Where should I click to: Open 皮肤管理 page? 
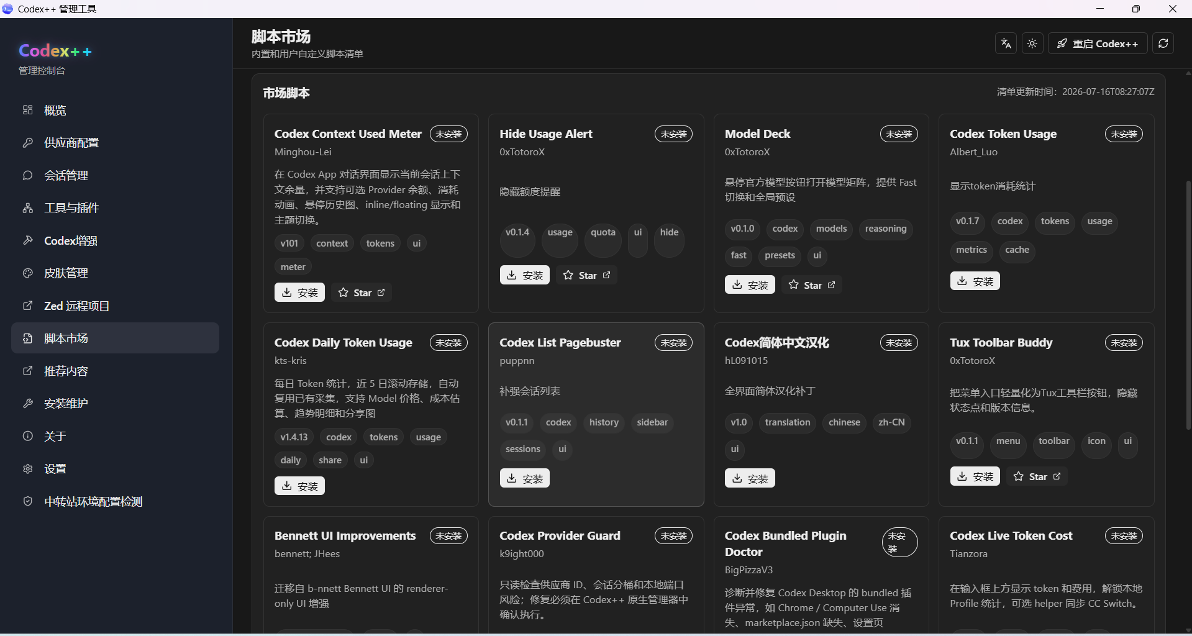116,273
